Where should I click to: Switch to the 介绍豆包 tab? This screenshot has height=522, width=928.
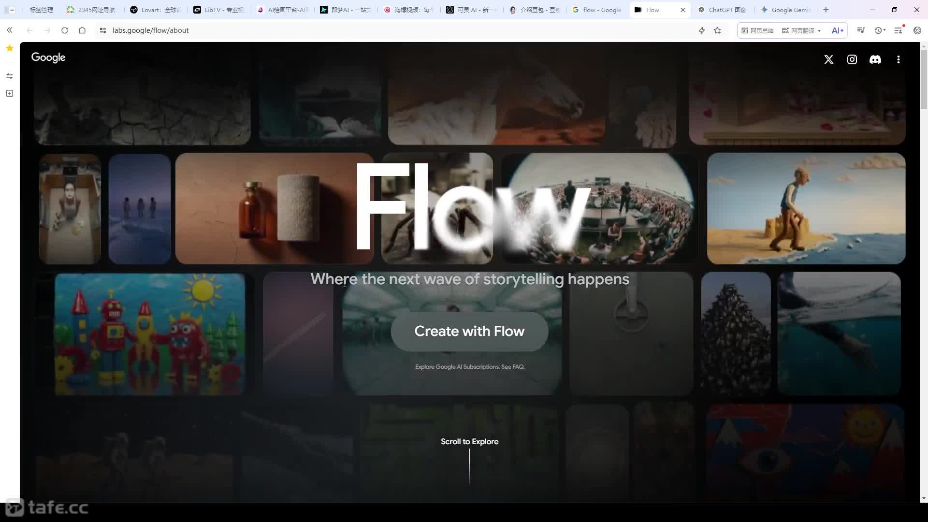[536, 10]
